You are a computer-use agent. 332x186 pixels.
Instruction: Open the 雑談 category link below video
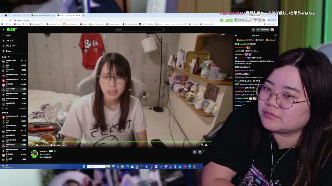click(x=41, y=157)
